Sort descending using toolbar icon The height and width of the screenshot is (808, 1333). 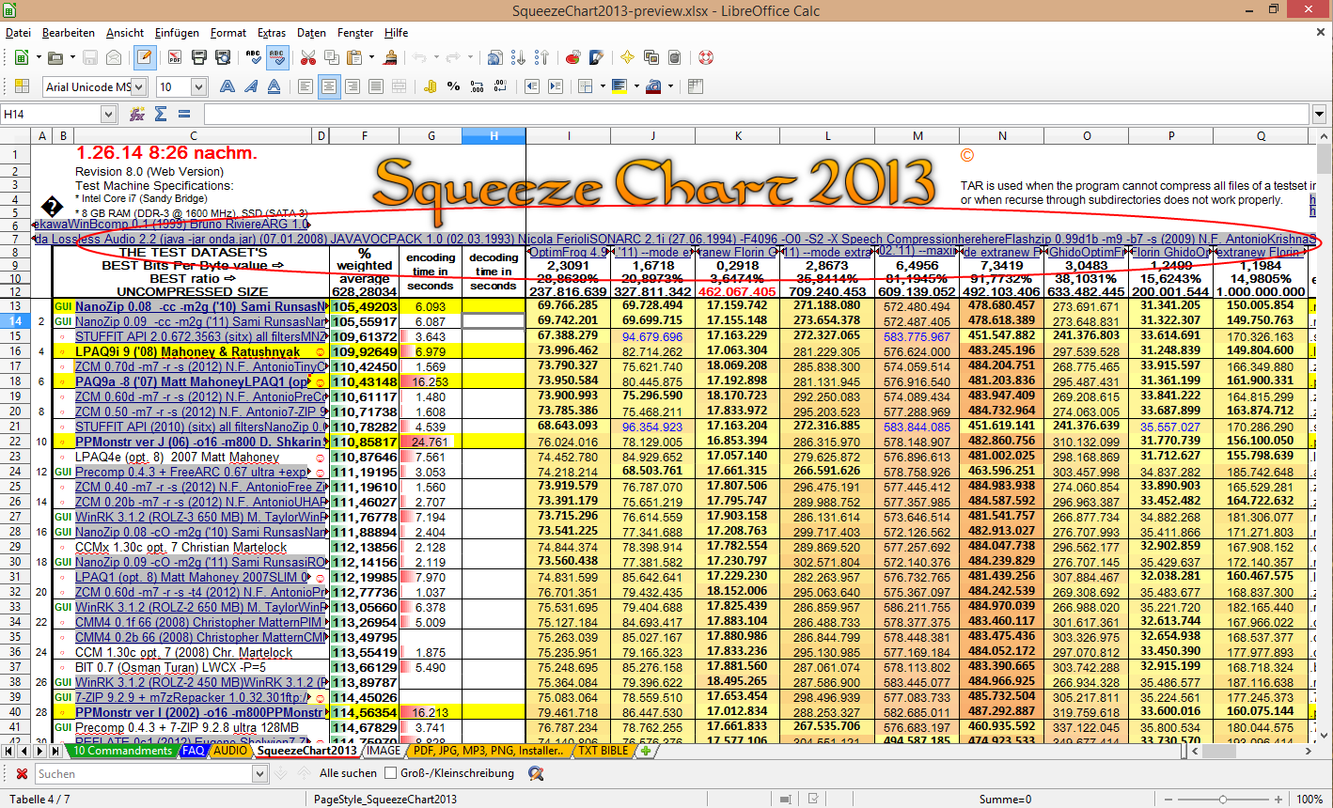[x=542, y=57]
